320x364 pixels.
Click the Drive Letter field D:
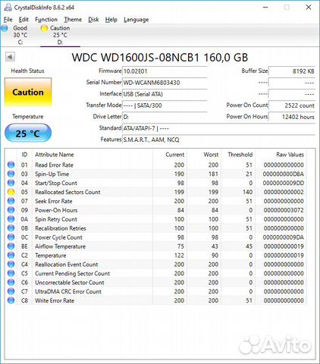point(165,117)
